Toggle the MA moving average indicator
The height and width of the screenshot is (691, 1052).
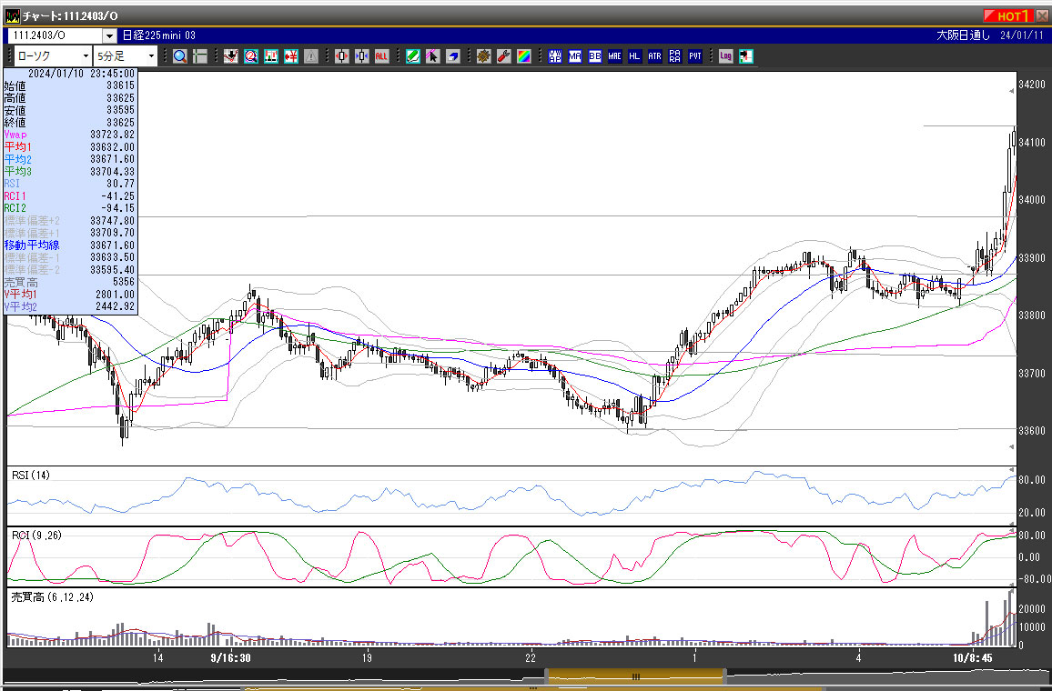(575, 56)
